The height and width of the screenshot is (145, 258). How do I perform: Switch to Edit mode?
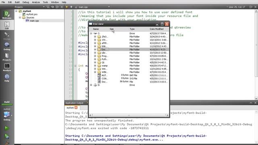coord(7,25)
